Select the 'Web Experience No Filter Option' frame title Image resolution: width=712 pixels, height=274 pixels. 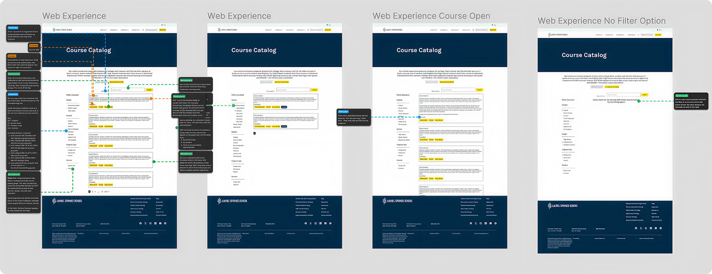602,21
